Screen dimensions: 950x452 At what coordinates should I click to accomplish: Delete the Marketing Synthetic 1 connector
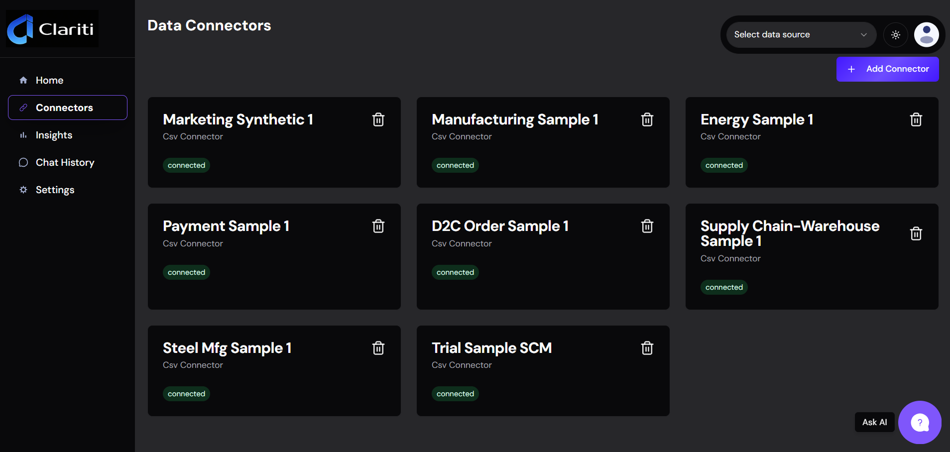point(378,119)
